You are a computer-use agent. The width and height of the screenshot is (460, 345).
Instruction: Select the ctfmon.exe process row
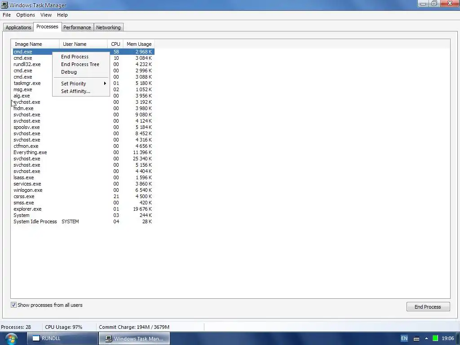(83, 146)
